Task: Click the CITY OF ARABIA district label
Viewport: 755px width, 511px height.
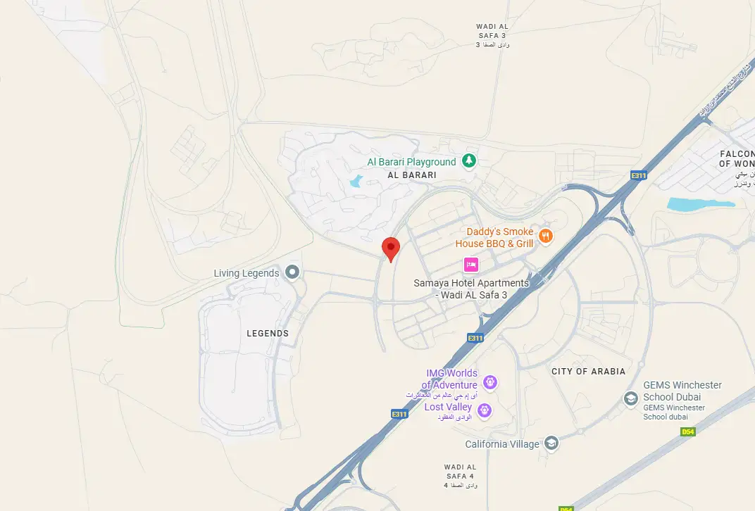Action: tap(588, 372)
